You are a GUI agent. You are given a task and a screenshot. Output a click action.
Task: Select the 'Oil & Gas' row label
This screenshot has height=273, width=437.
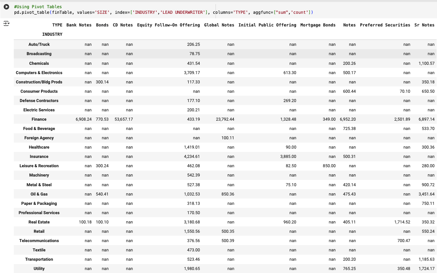tap(39, 194)
